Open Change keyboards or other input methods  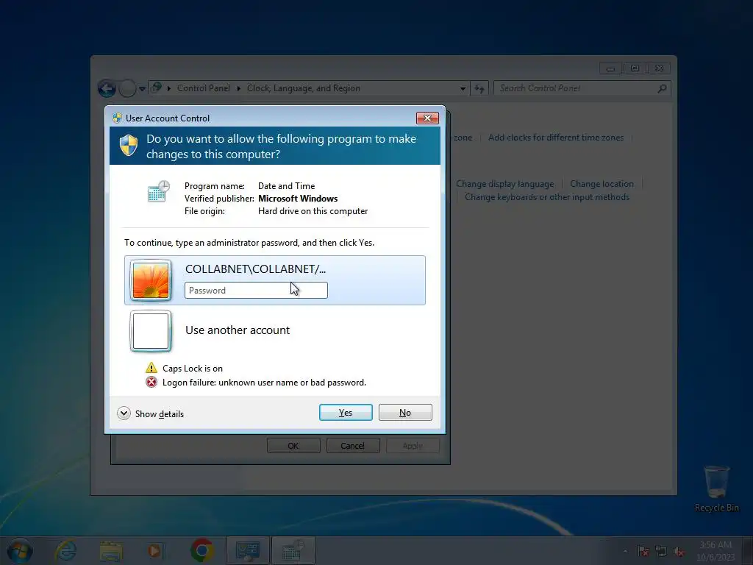[547, 197]
